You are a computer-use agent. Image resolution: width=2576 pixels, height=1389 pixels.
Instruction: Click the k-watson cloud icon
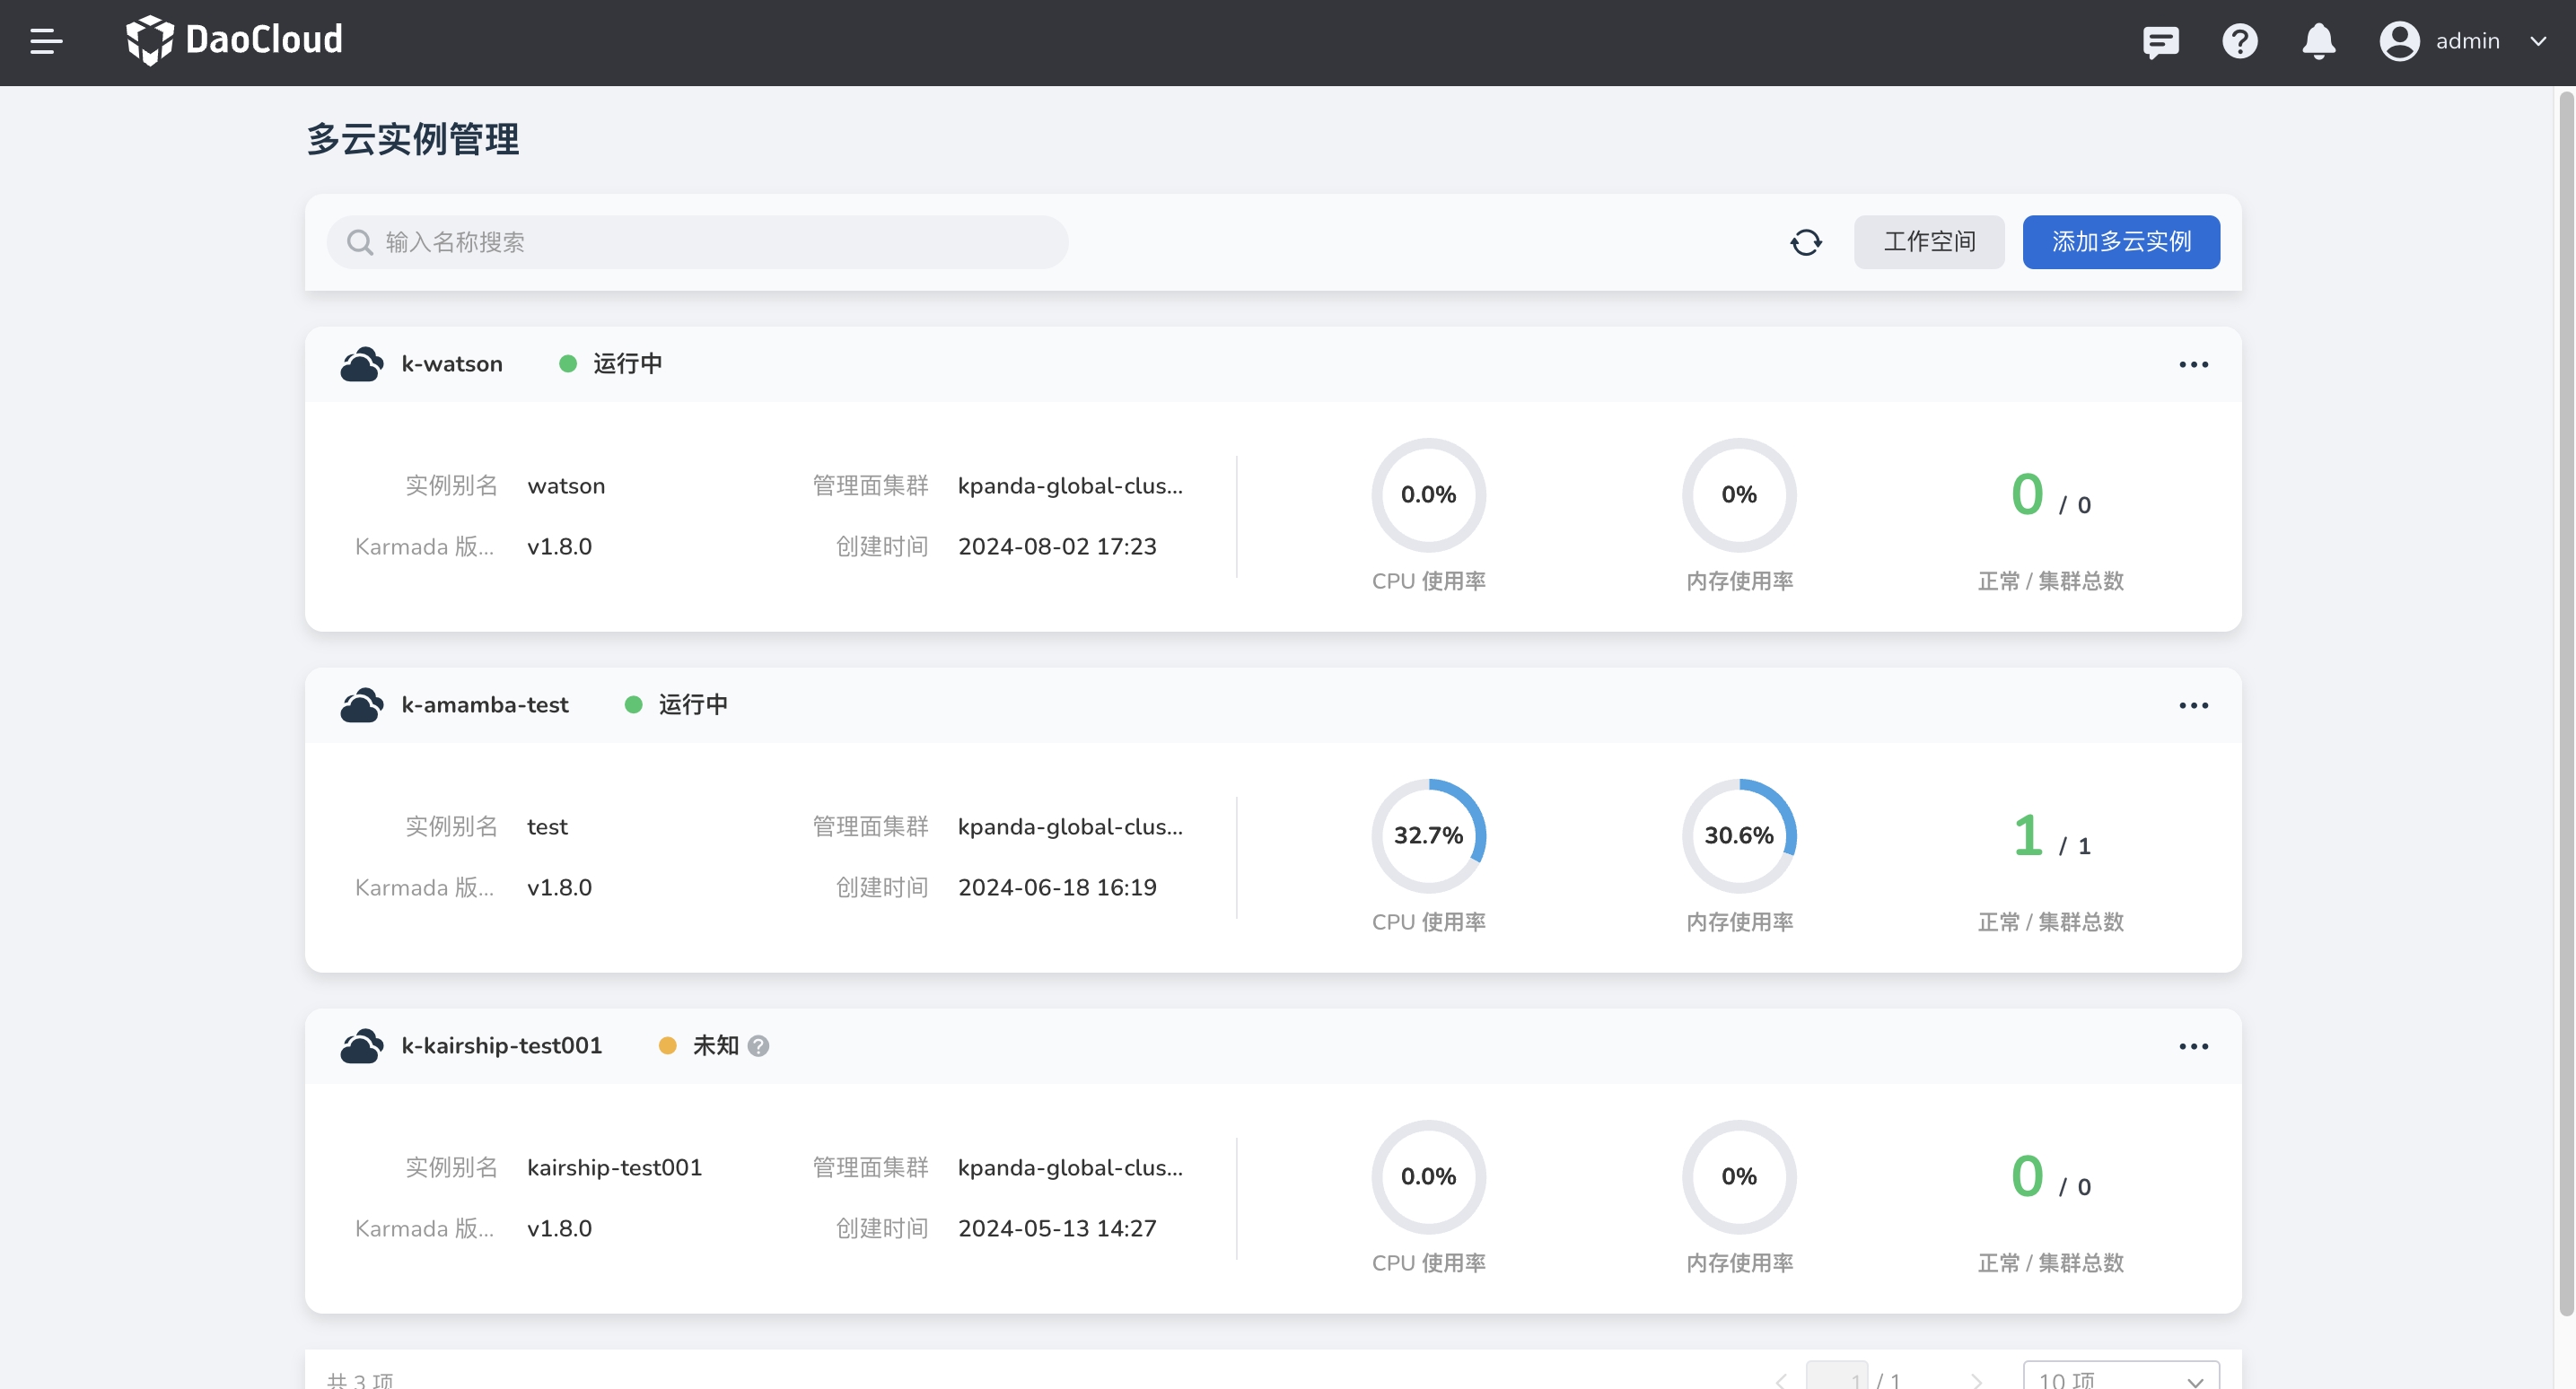tap(361, 364)
